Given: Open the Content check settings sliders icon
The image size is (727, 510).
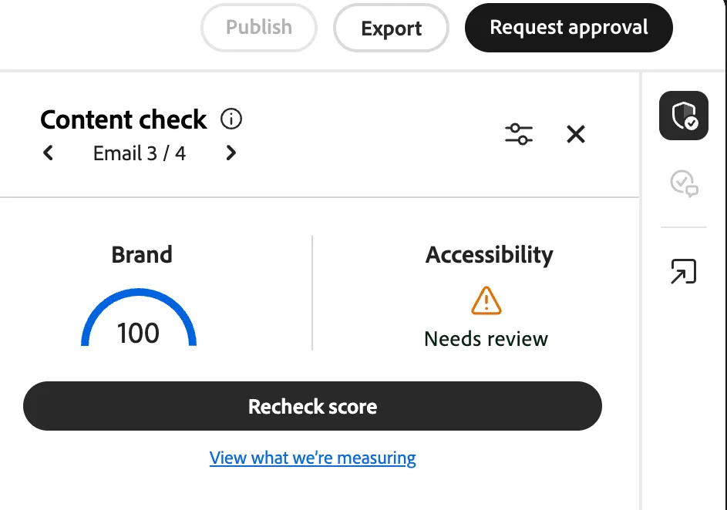Looking at the screenshot, I should 519,134.
